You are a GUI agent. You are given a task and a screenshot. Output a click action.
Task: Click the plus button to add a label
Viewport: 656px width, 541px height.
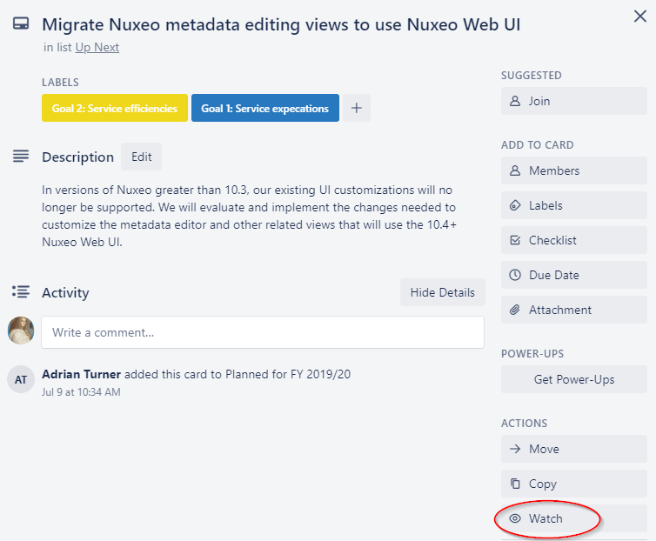[x=357, y=108]
